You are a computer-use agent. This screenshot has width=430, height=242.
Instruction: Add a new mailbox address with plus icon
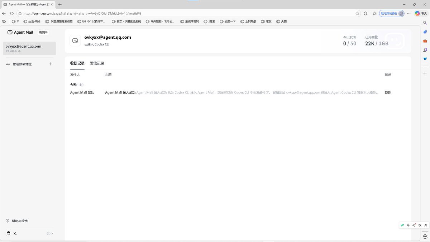pyautogui.click(x=51, y=64)
